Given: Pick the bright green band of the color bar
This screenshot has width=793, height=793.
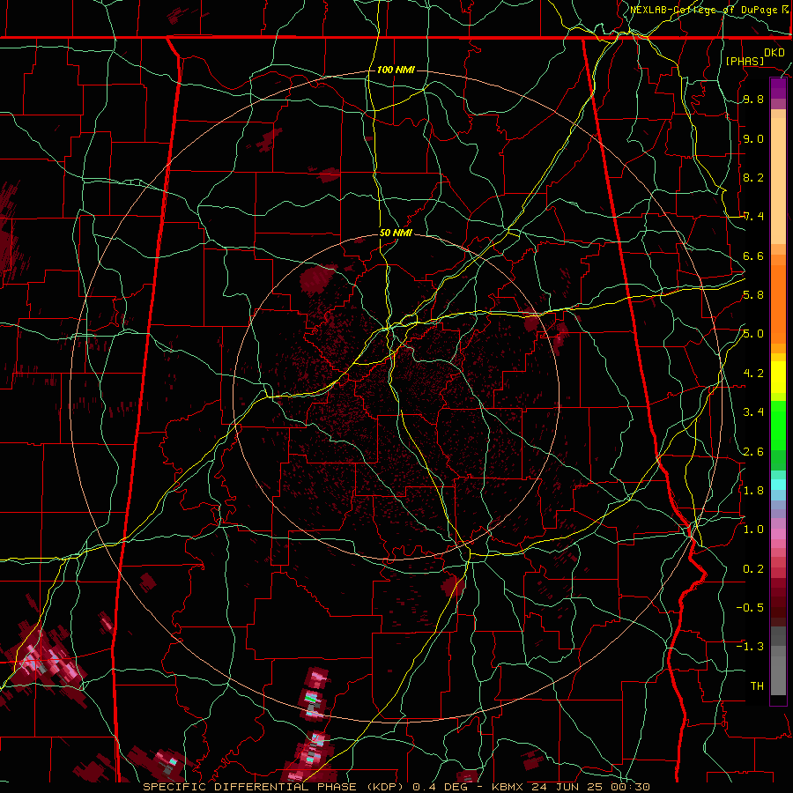Looking at the screenshot, I should tap(778, 427).
